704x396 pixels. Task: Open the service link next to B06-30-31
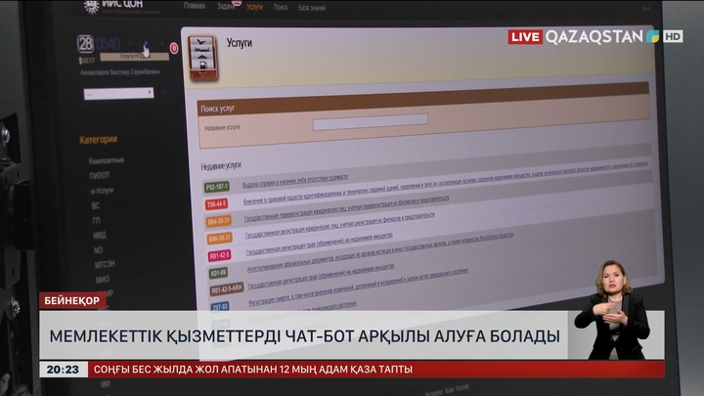pos(340,226)
